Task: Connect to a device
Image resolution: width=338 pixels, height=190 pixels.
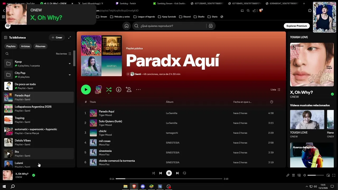Action: 299,175
